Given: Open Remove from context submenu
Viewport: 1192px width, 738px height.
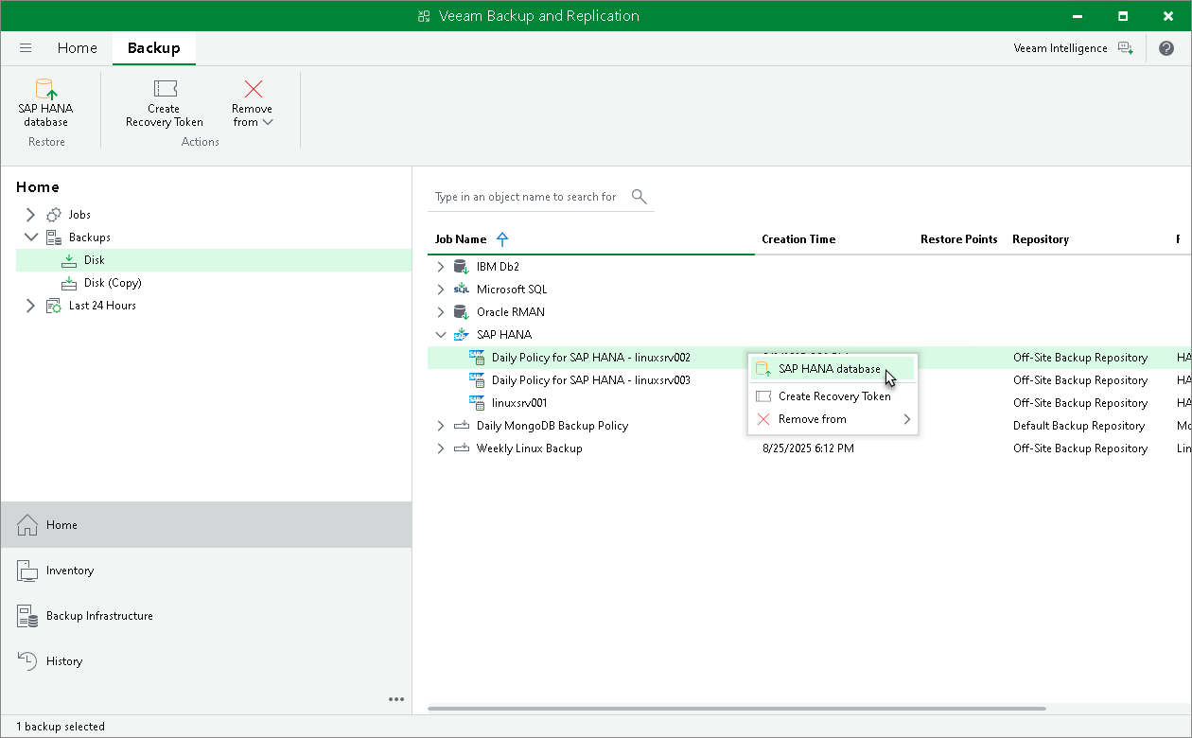Looking at the screenshot, I should coord(833,419).
